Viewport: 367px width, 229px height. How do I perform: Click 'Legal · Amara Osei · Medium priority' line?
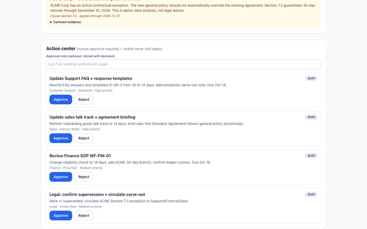(76, 207)
